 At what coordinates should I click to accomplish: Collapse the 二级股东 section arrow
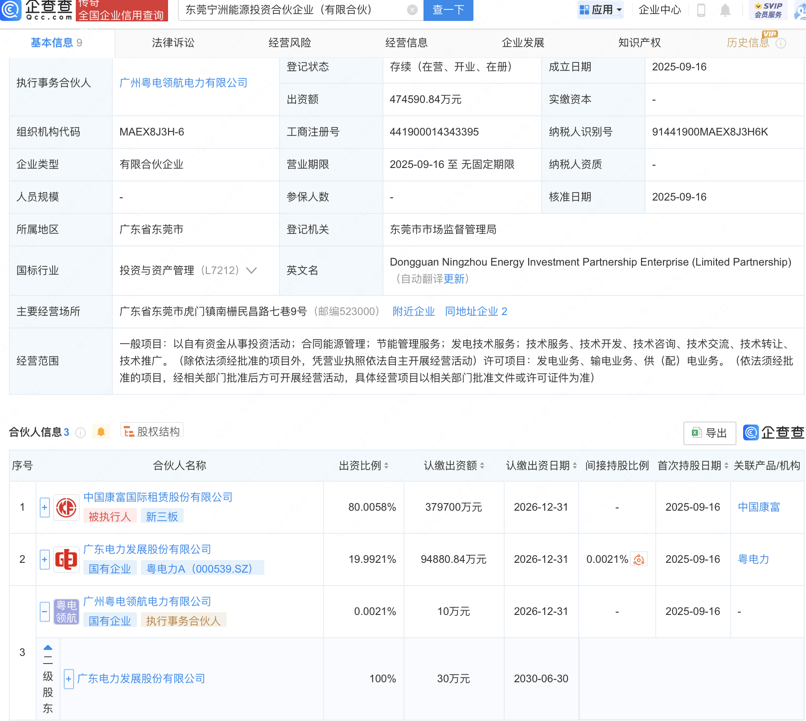tap(48, 647)
